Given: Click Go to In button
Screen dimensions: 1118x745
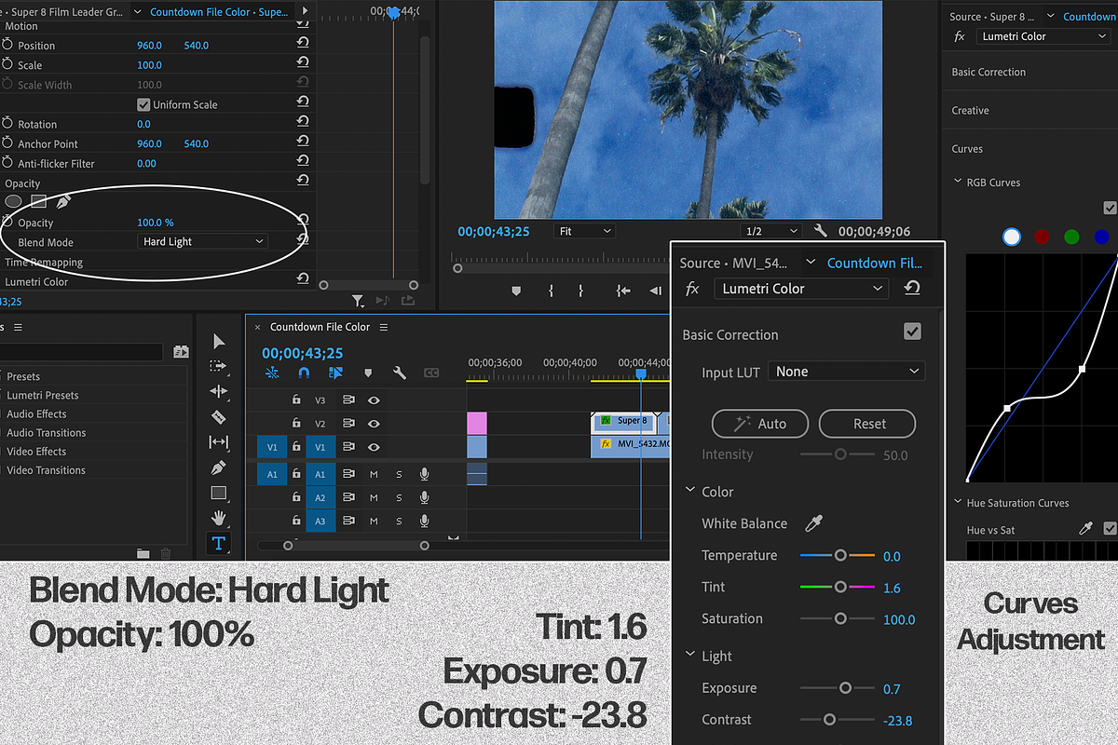Looking at the screenshot, I should pos(623,291).
